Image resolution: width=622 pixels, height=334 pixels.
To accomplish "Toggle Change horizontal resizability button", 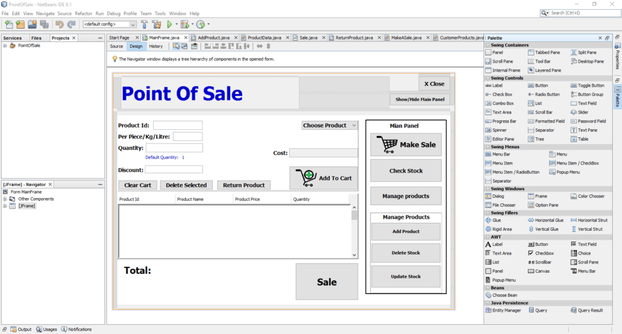I will pos(259,46).
